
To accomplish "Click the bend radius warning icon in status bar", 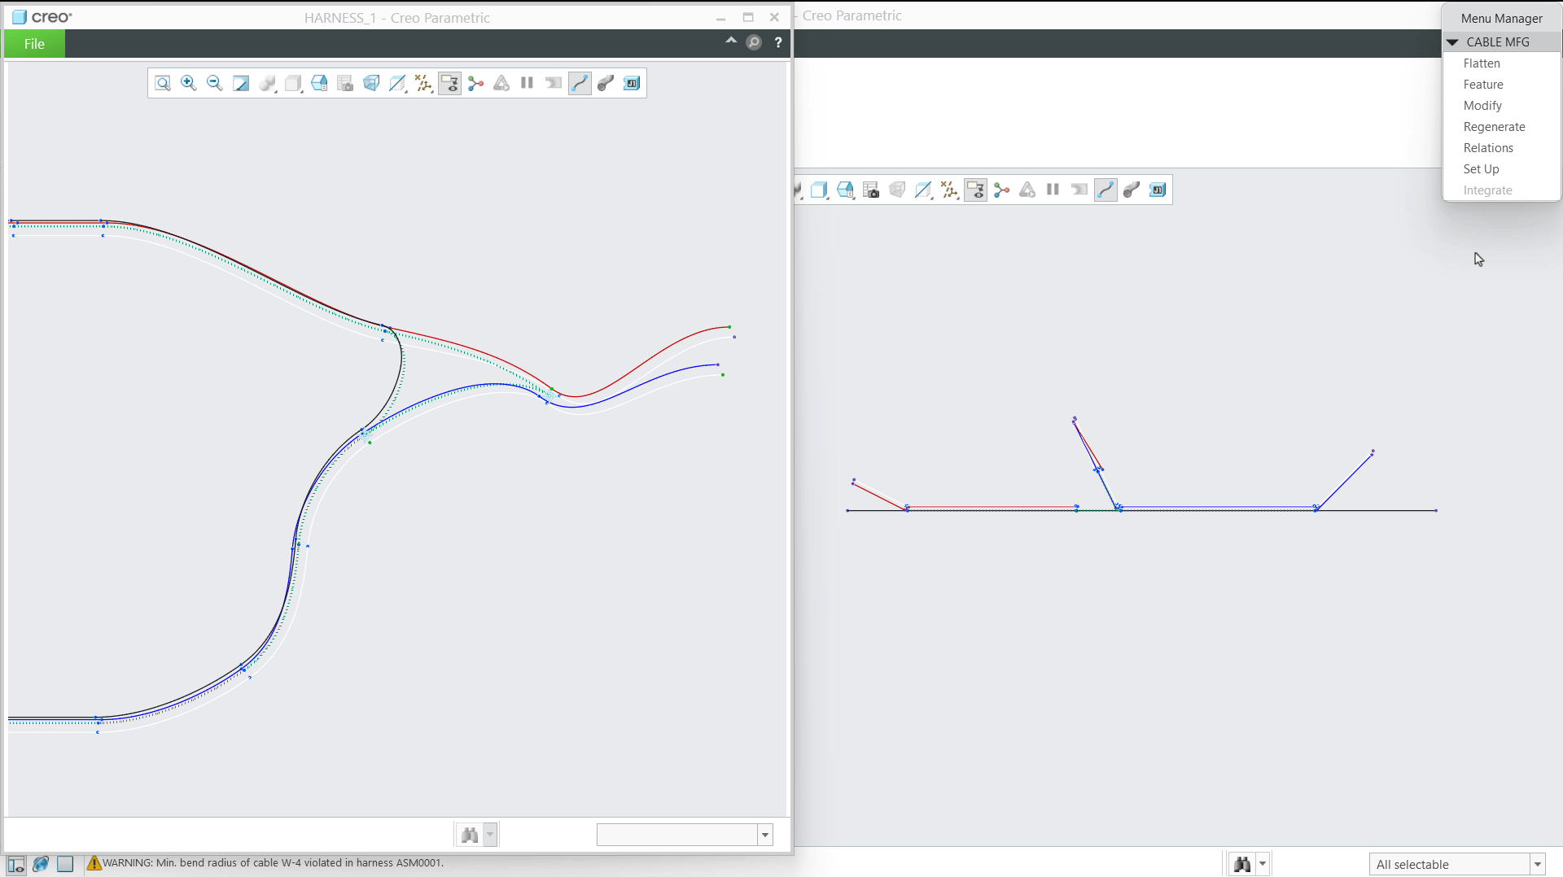I will coord(94,863).
